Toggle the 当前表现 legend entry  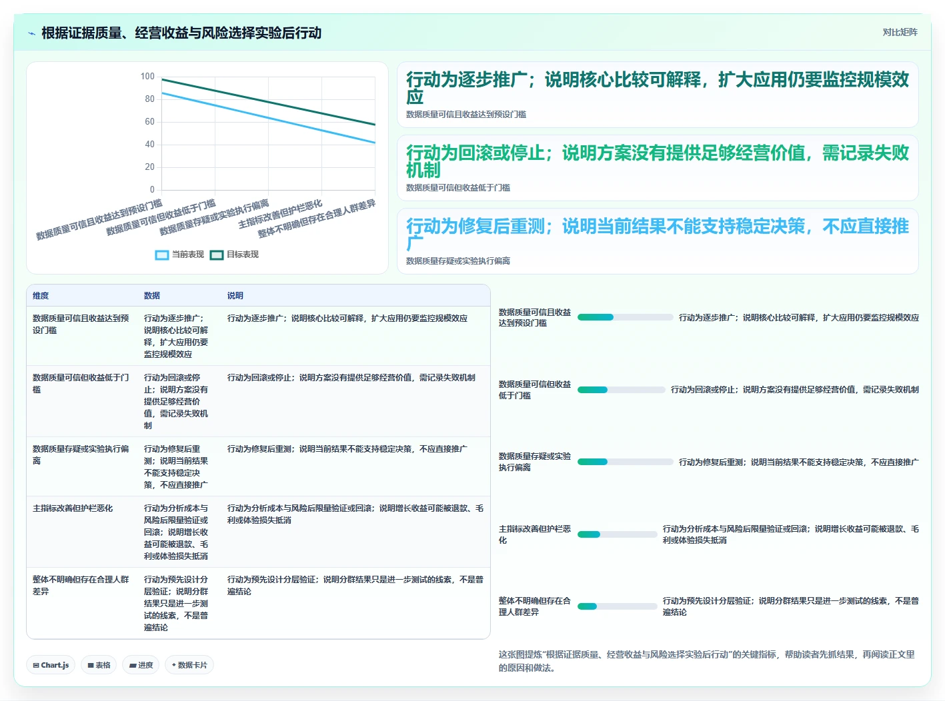pos(179,255)
